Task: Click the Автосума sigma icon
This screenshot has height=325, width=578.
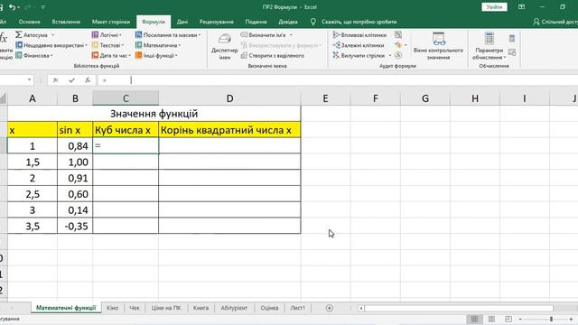Action: pos(18,34)
